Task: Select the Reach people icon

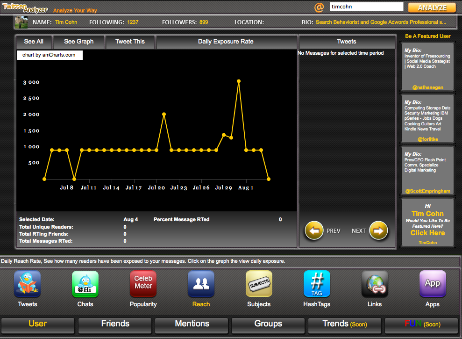Action: click(x=201, y=284)
